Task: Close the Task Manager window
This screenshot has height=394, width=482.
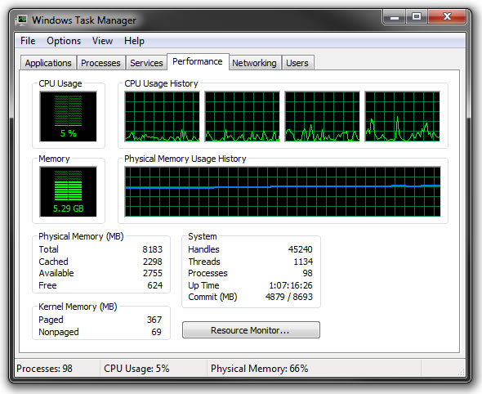Action: 447,16
